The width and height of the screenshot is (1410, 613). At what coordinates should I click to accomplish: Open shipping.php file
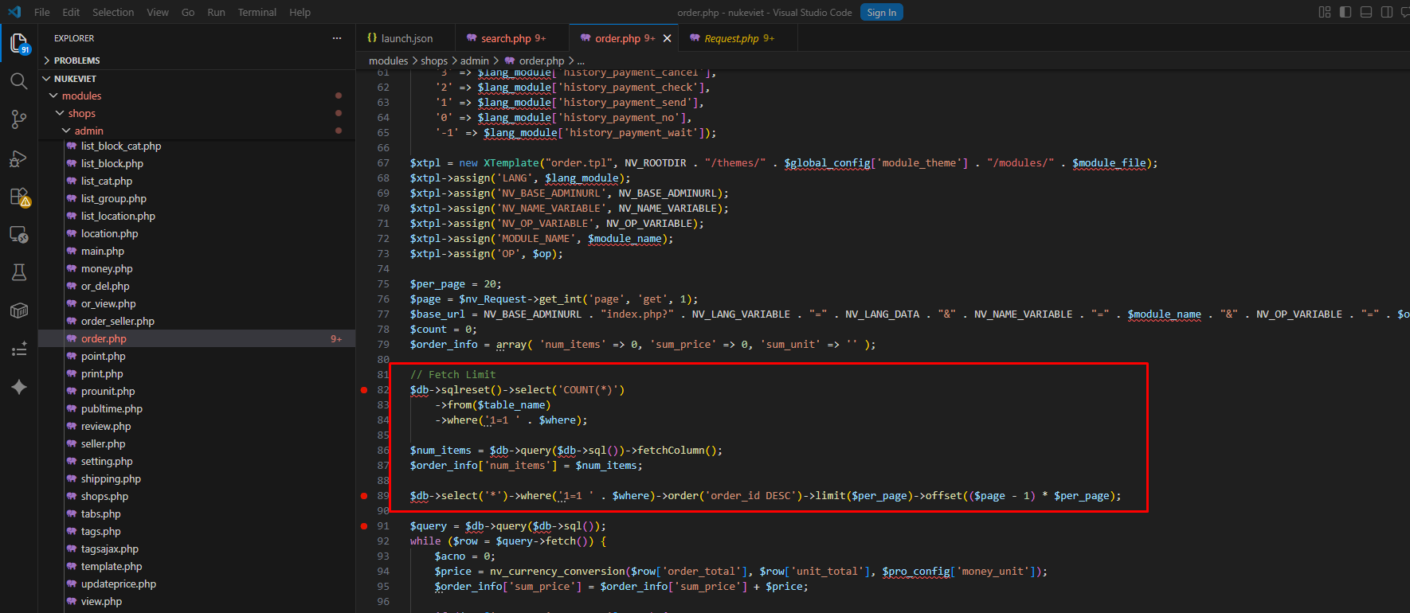(197, 479)
